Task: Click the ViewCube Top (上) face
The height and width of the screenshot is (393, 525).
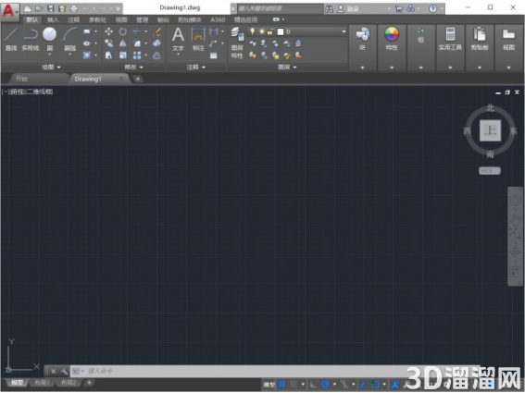Action: 490,130
